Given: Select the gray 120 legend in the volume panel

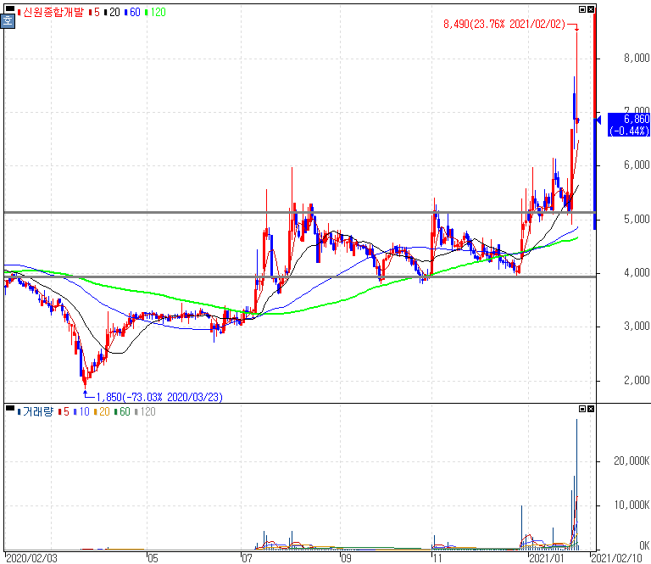Looking at the screenshot, I should point(145,412).
